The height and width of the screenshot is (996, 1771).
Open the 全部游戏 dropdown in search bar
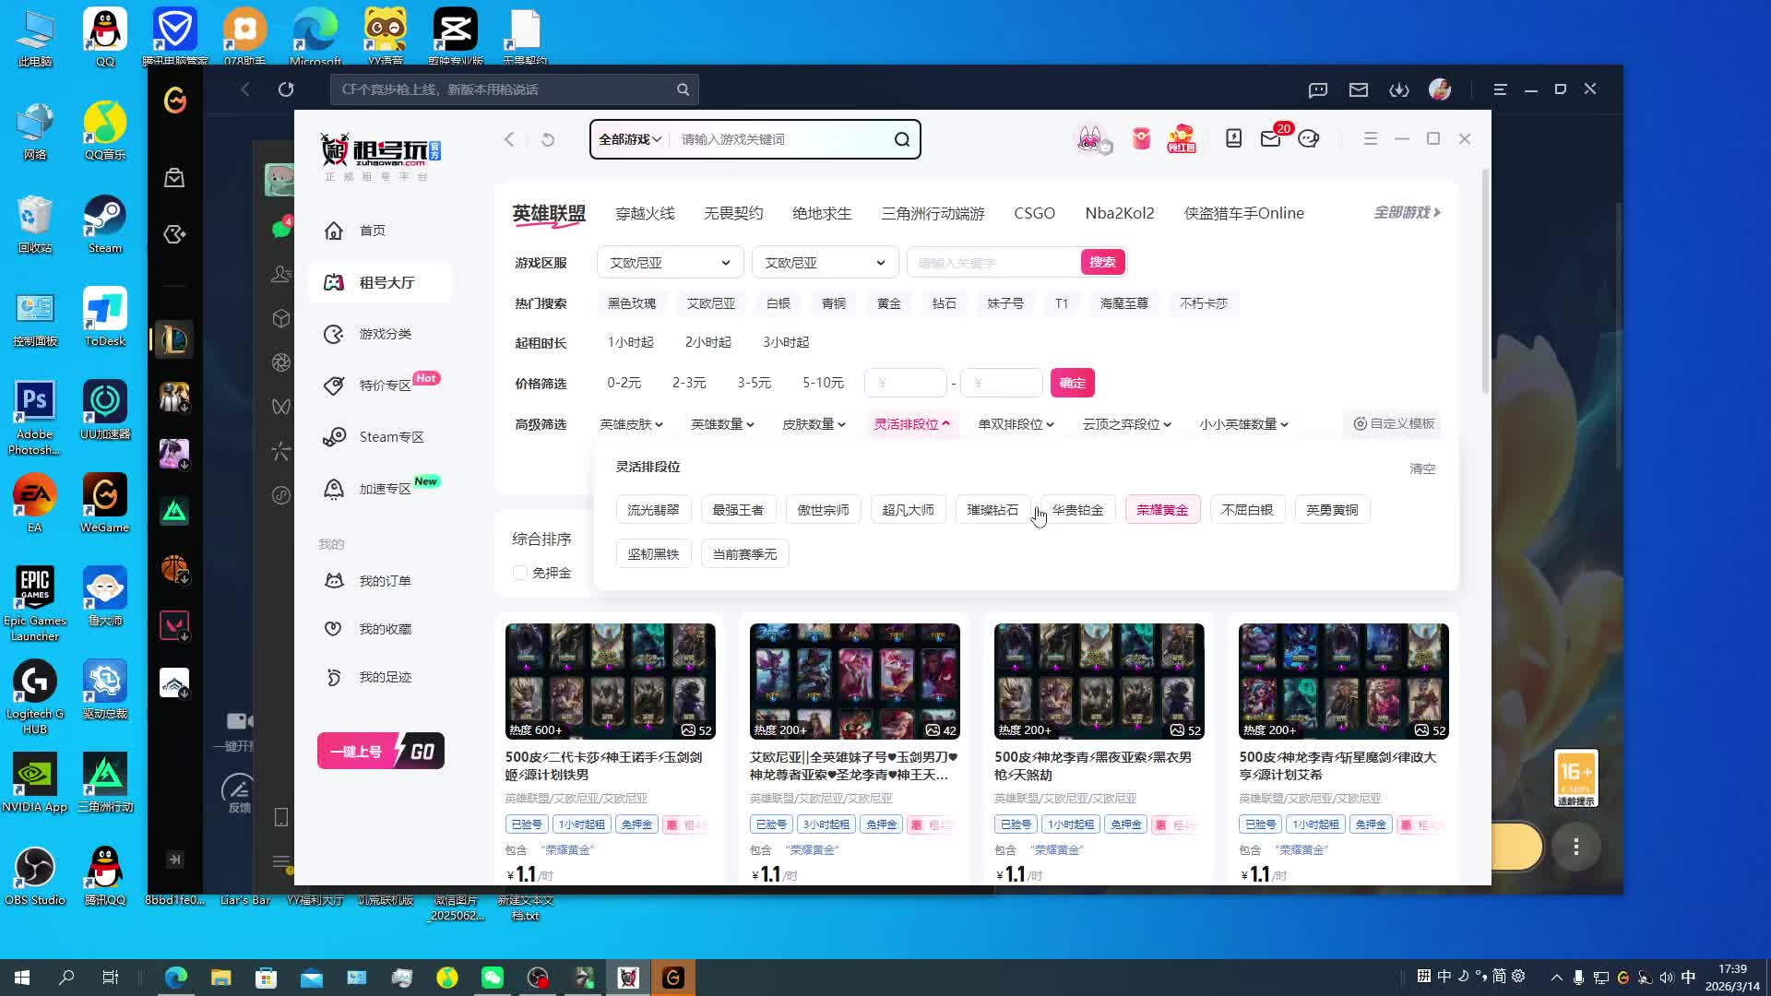click(x=630, y=139)
